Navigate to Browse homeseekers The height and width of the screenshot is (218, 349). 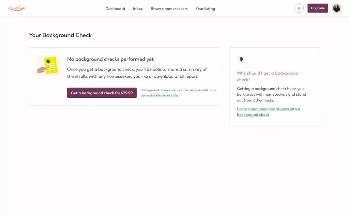tap(169, 9)
